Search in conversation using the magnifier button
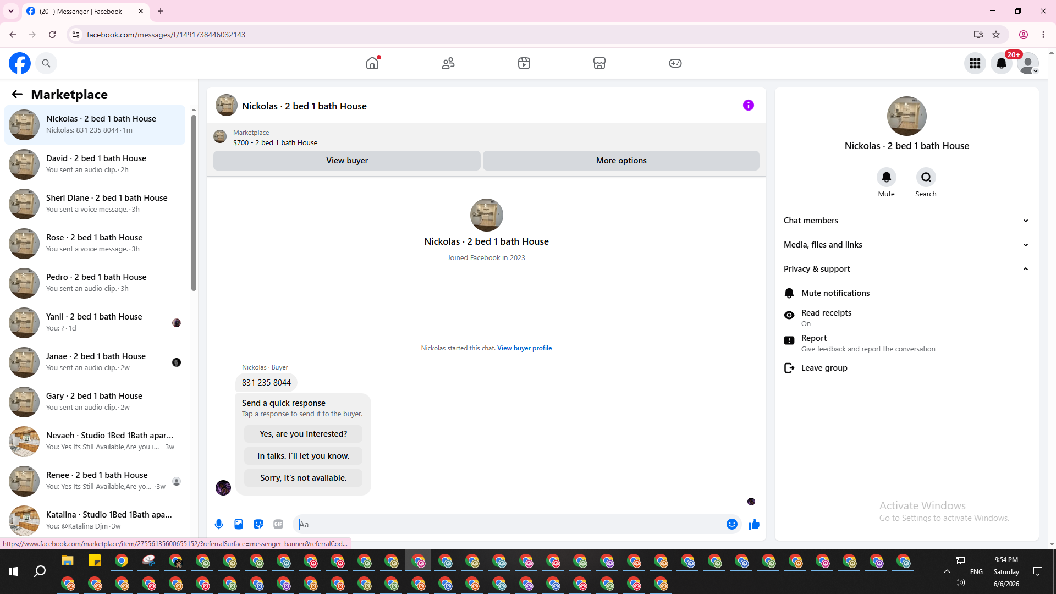 [926, 177]
